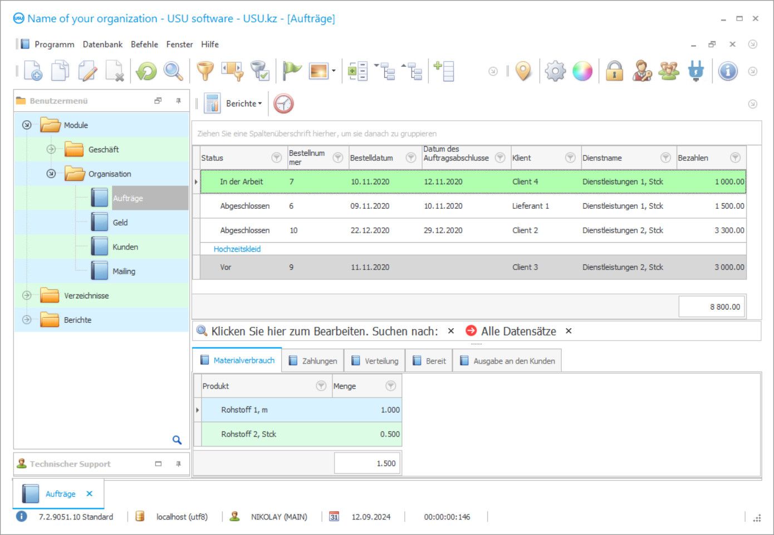
Task: Select the Rohstoff 2, Stck material row
Action: [249, 434]
